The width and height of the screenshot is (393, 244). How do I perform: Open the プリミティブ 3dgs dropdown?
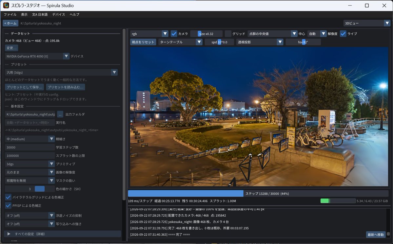(30, 164)
